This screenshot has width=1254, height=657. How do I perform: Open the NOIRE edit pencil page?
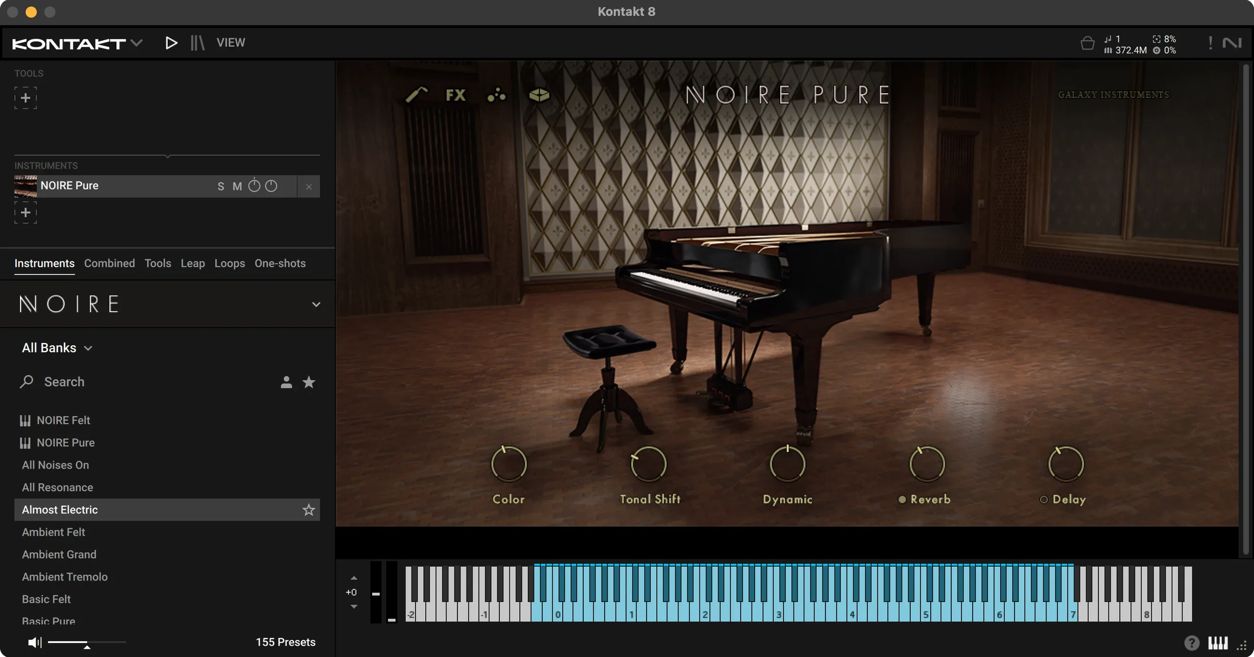click(x=417, y=94)
